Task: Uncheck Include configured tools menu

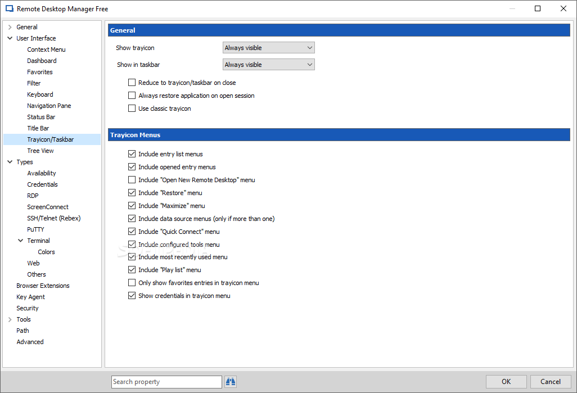Action: point(132,244)
